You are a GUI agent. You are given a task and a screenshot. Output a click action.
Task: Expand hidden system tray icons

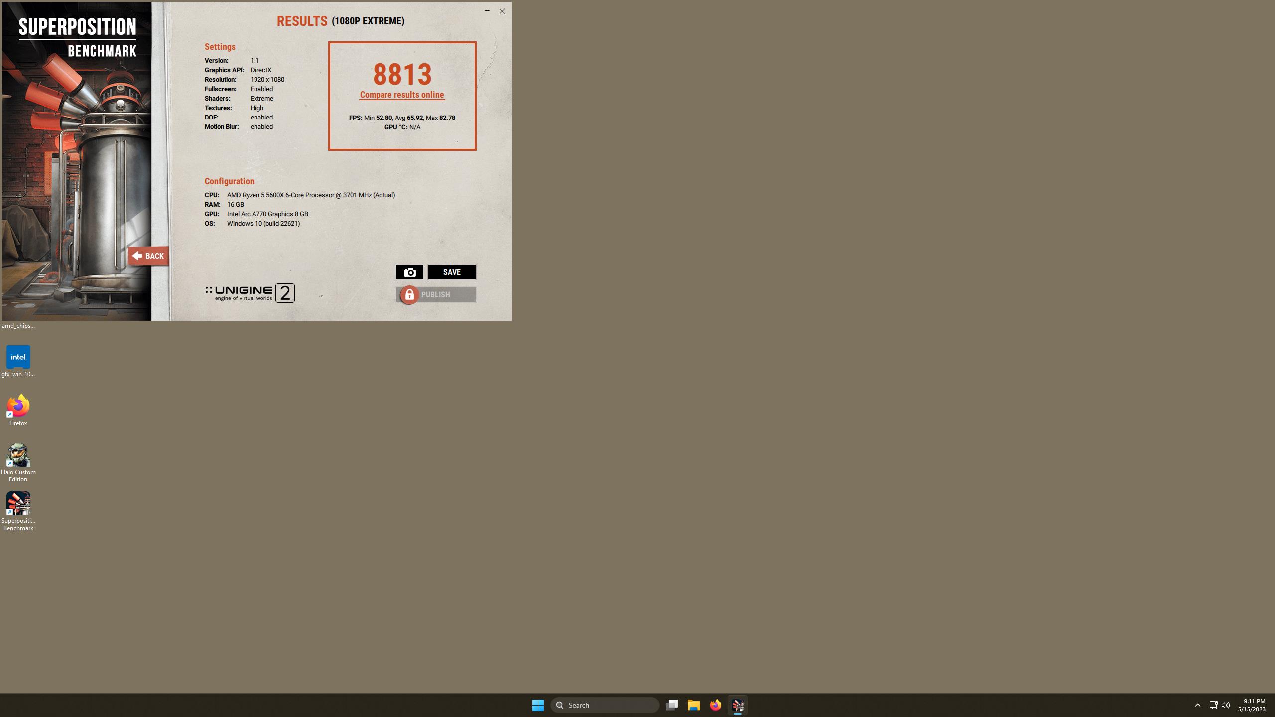1198,705
